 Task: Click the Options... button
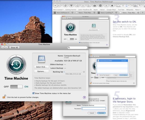[41, 71]
